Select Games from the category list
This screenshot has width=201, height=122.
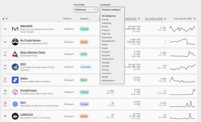click(105, 19)
